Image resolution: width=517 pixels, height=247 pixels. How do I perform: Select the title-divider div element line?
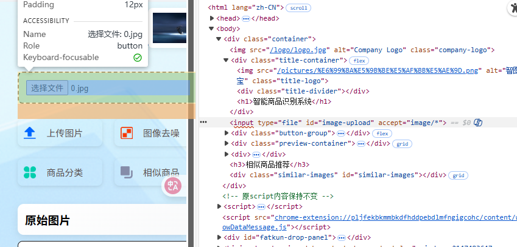tap(303, 91)
